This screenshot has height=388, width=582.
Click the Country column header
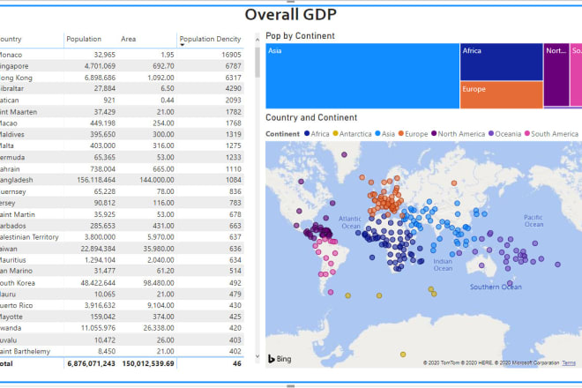pyautogui.click(x=11, y=39)
